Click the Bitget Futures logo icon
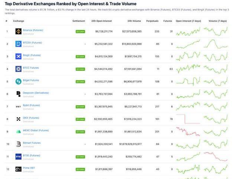Viewport: 233px width, 179px height. coord(18,82)
